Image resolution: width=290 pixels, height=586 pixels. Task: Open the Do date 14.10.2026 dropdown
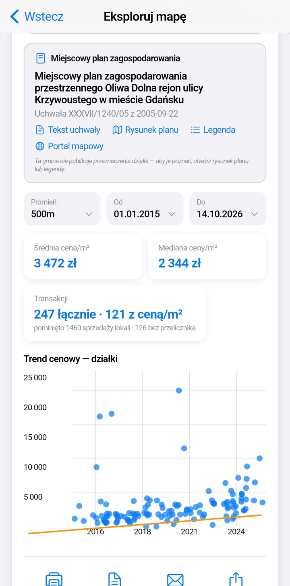pyautogui.click(x=228, y=209)
